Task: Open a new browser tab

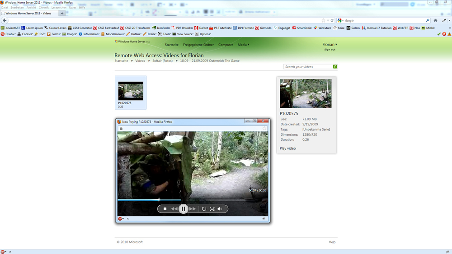Action: point(62,13)
